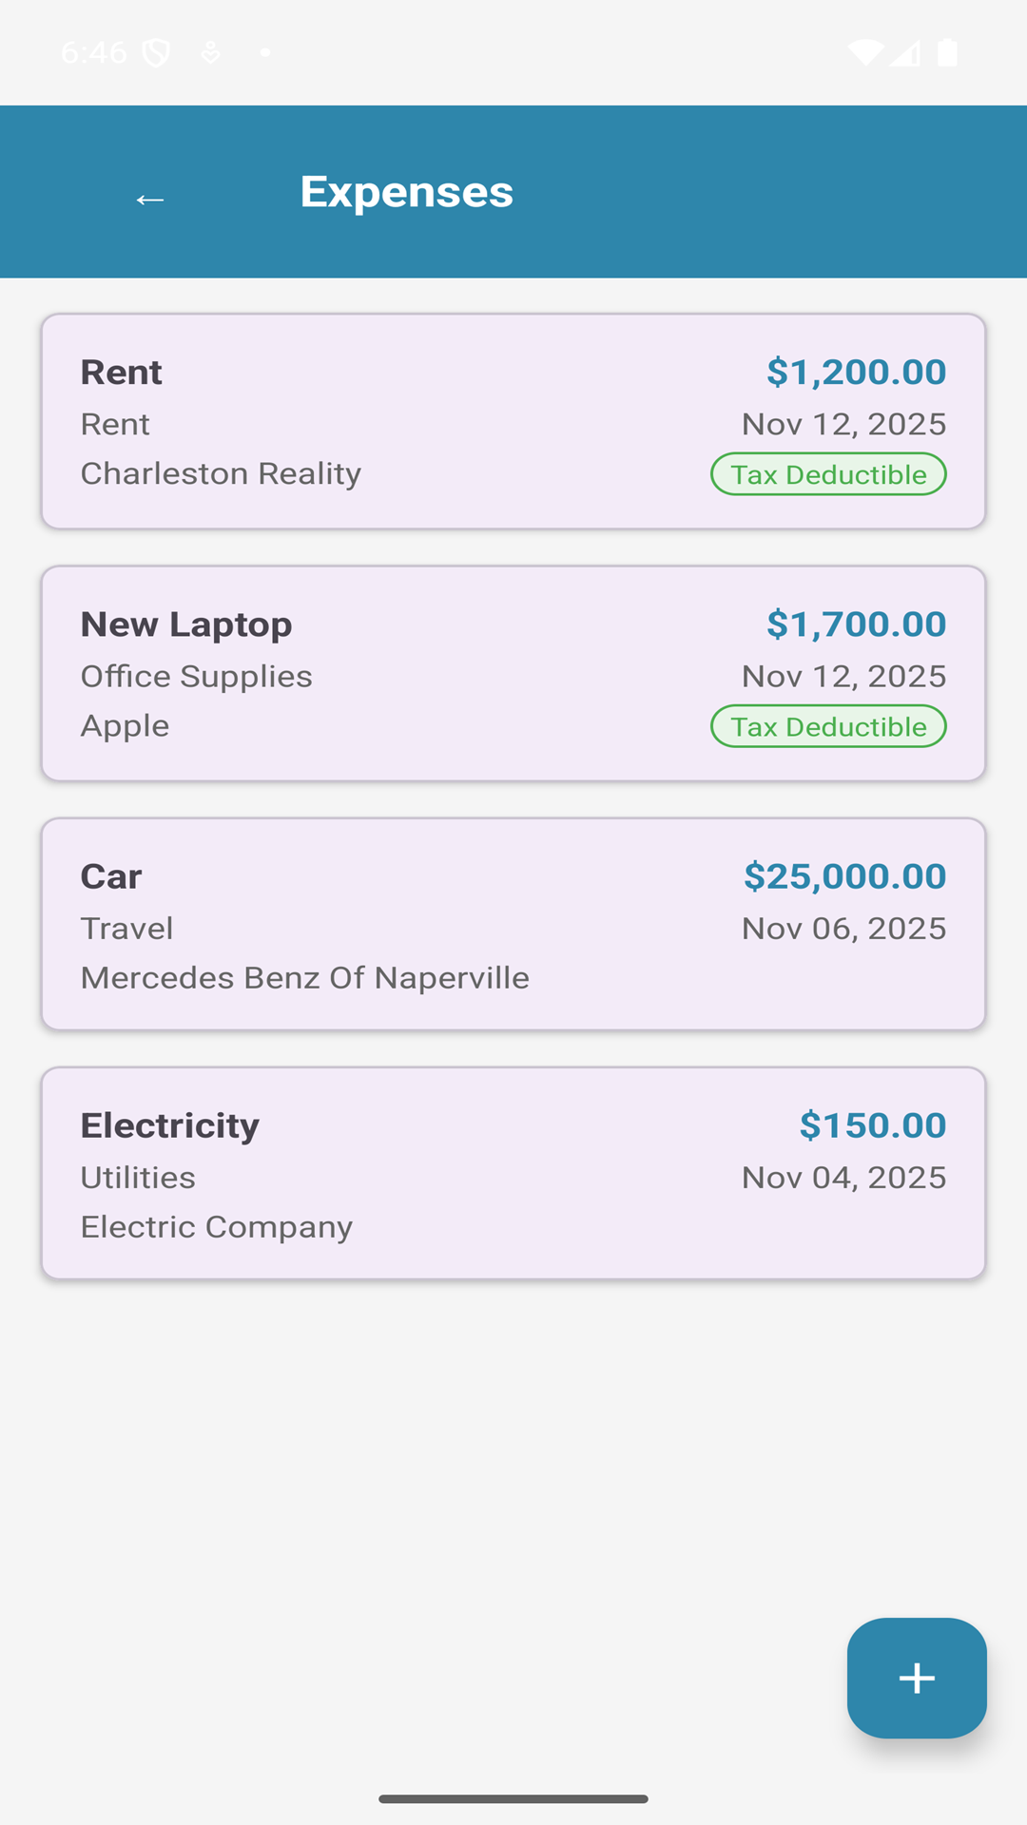The width and height of the screenshot is (1027, 1825).
Task: Tap the cellular signal icon
Action: click(x=904, y=52)
